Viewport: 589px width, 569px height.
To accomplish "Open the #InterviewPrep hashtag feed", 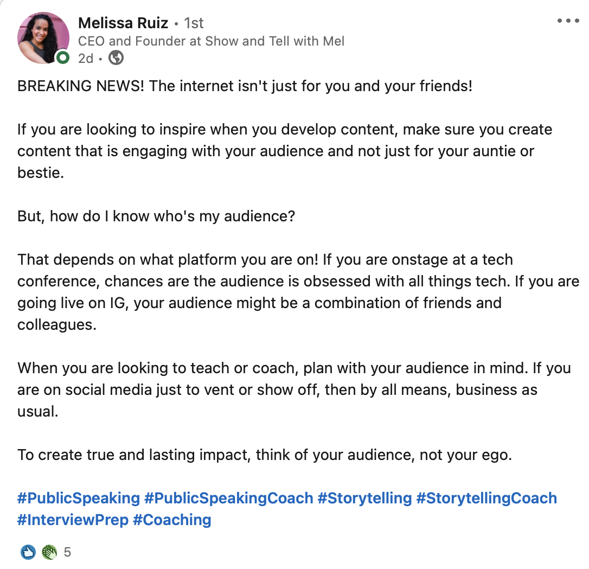I will [x=73, y=520].
